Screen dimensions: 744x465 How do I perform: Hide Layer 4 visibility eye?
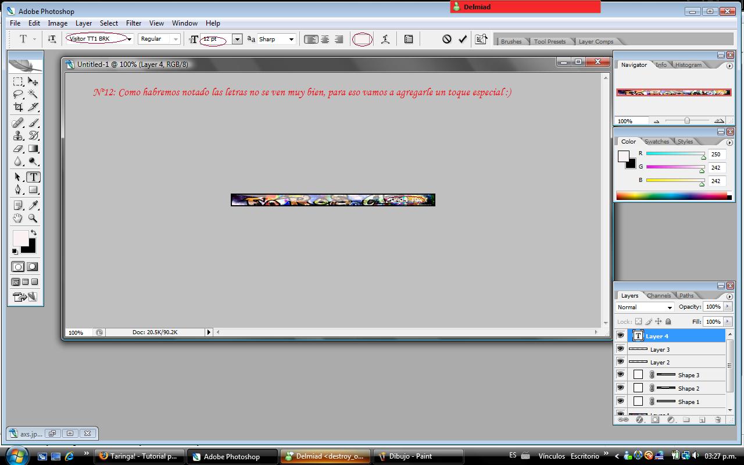click(x=620, y=336)
